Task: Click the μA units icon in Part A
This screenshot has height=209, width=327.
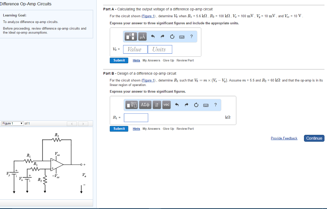Action: tap(142, 36)
